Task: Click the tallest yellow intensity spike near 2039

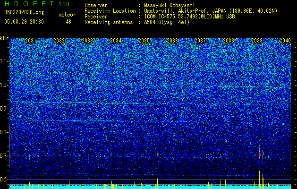Action: 259,180
